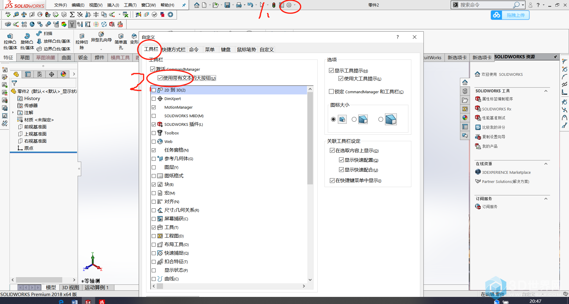Open the Options gear icon in title toolbar
The width and height of the screenshot is (569, 304).
(x=289, y=5)
